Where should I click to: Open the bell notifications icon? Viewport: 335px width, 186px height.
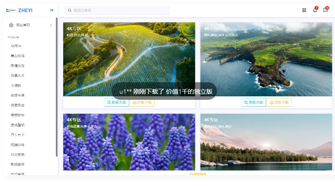pyautogui.click(x=315, y=10)
